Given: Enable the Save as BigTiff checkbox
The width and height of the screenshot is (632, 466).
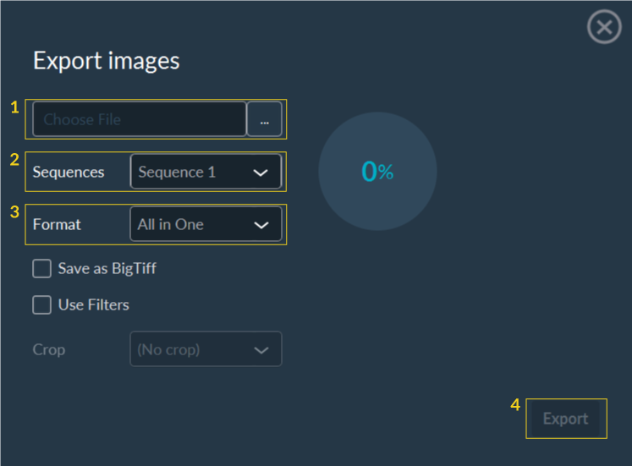Looking at the screenshot, I should [42, 269].
